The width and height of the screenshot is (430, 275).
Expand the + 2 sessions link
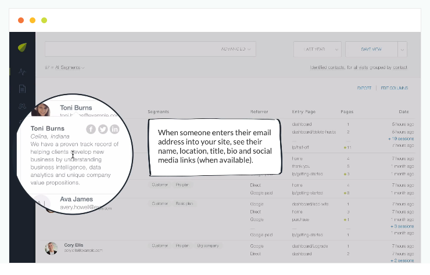click(402, 260)
